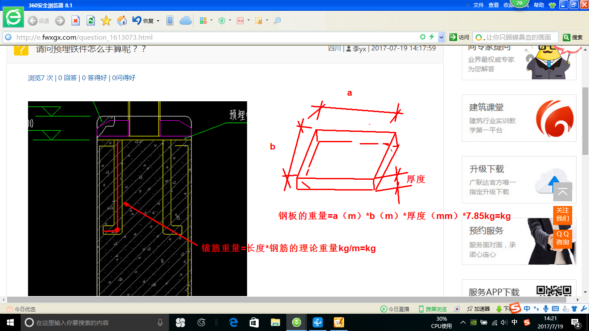Show hidden system tray icons
This screenshot has width=589, height=331.
[463, 322]
